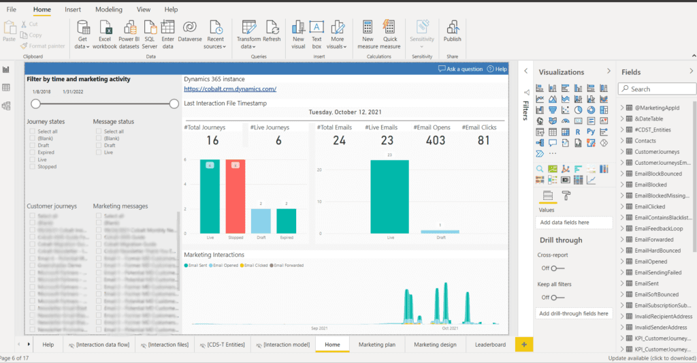
Task: Expand the Contacts table
Action: pyautogui.click(x=622, y=140)
